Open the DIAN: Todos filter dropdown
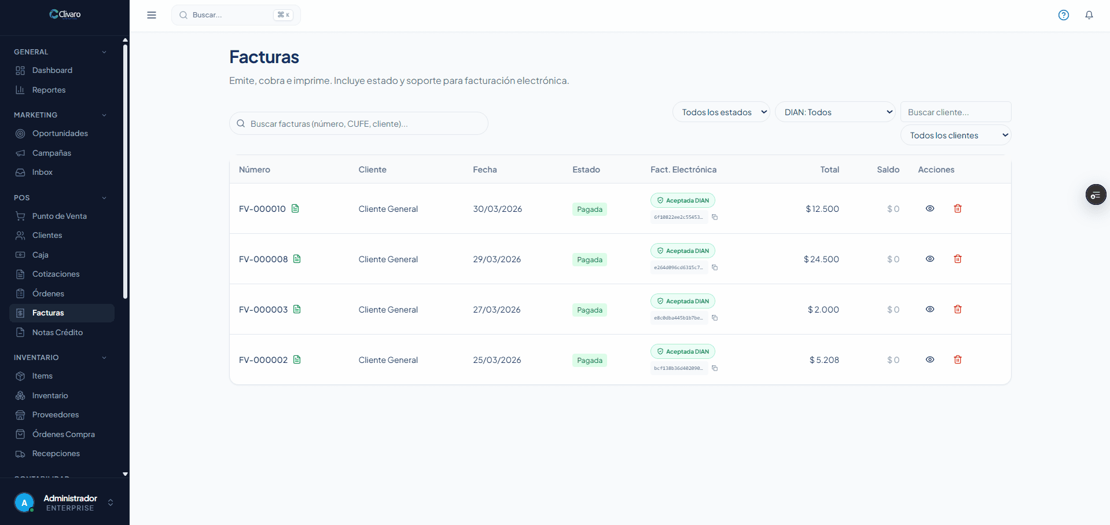 835,112
